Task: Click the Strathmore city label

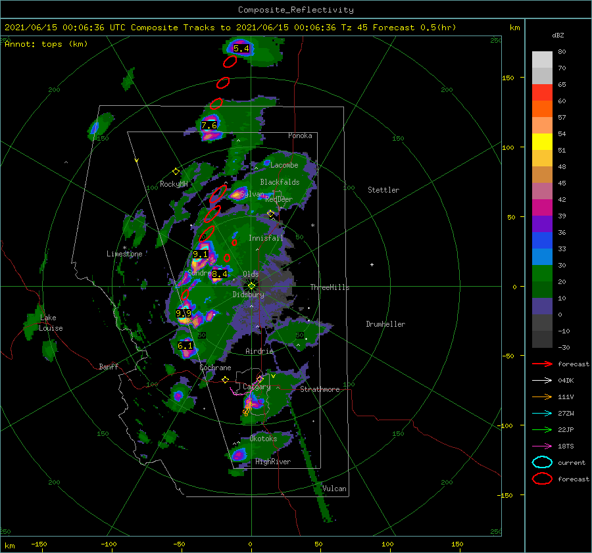Action: (320, 389)
